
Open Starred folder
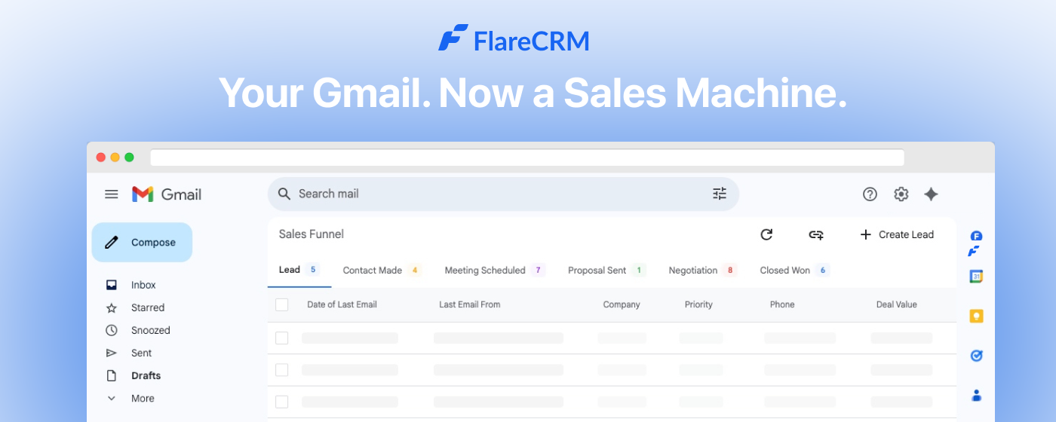tap(148, 307)
